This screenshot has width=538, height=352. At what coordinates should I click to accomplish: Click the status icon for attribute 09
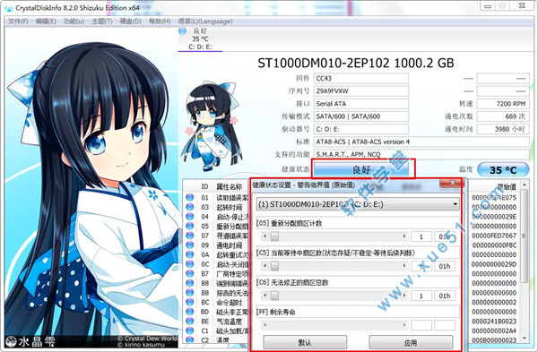pos(190,245)
